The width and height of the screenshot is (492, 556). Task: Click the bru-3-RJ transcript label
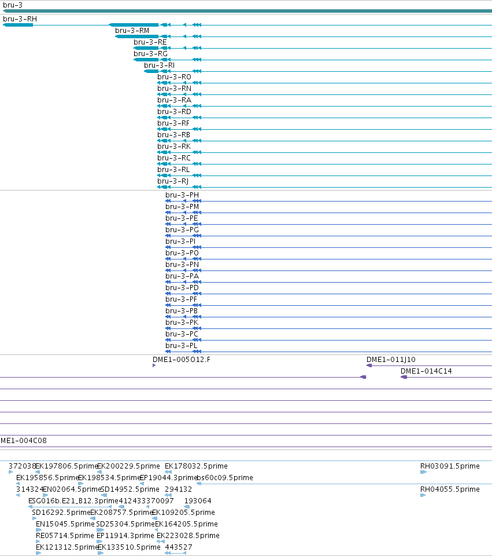173,181
